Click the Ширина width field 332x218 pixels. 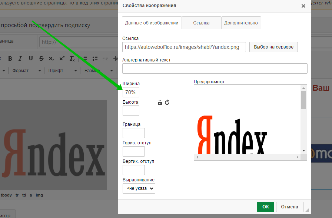click(x=131, y=92)
